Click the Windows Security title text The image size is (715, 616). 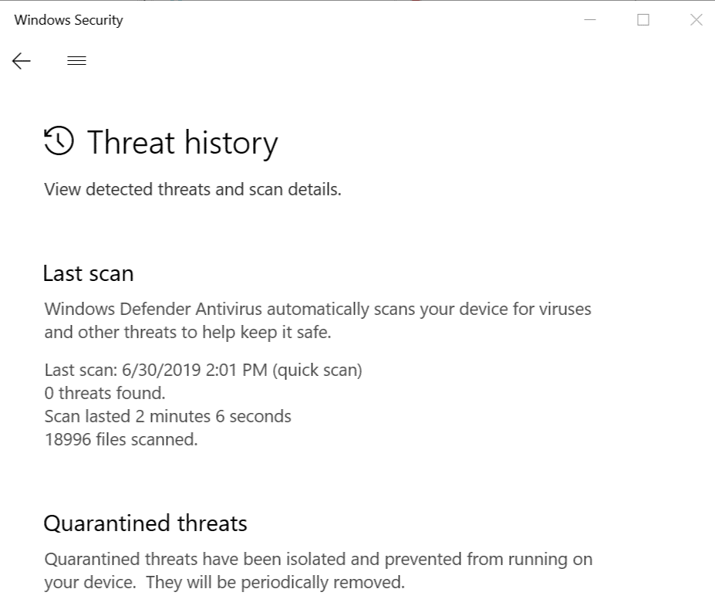pos(69,21)
